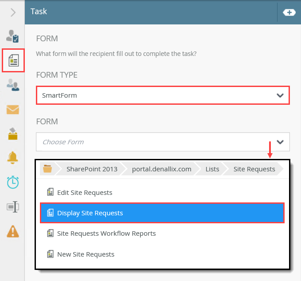Choose the Display Site Requests form
The height and width of the screenshot is (281, 301).
(x=162, y=213)
